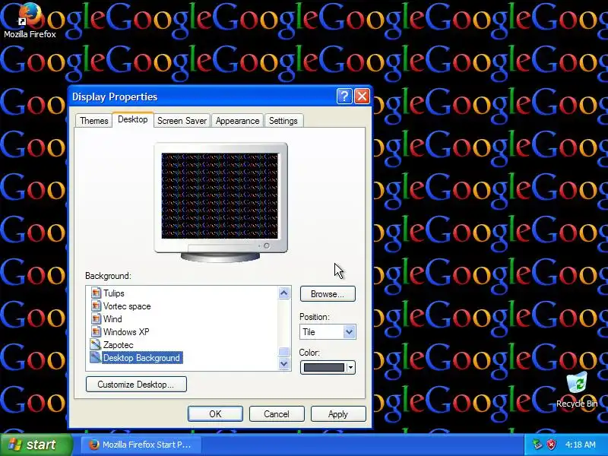Choose Zapotec in the background list
Screen dimensions: 608x456
(119, 345)
